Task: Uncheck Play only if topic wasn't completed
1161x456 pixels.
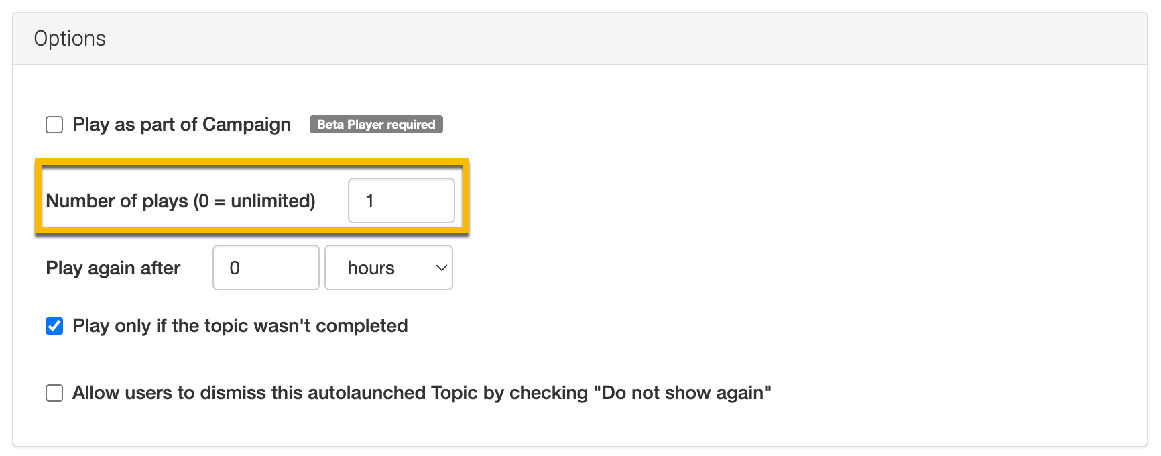Action: coord(54,326)
